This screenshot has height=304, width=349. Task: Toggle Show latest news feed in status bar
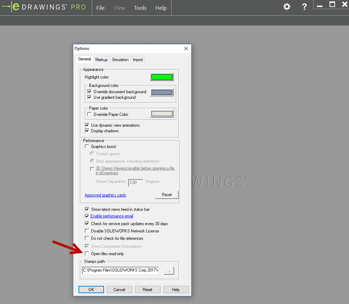tap(87, 209)
